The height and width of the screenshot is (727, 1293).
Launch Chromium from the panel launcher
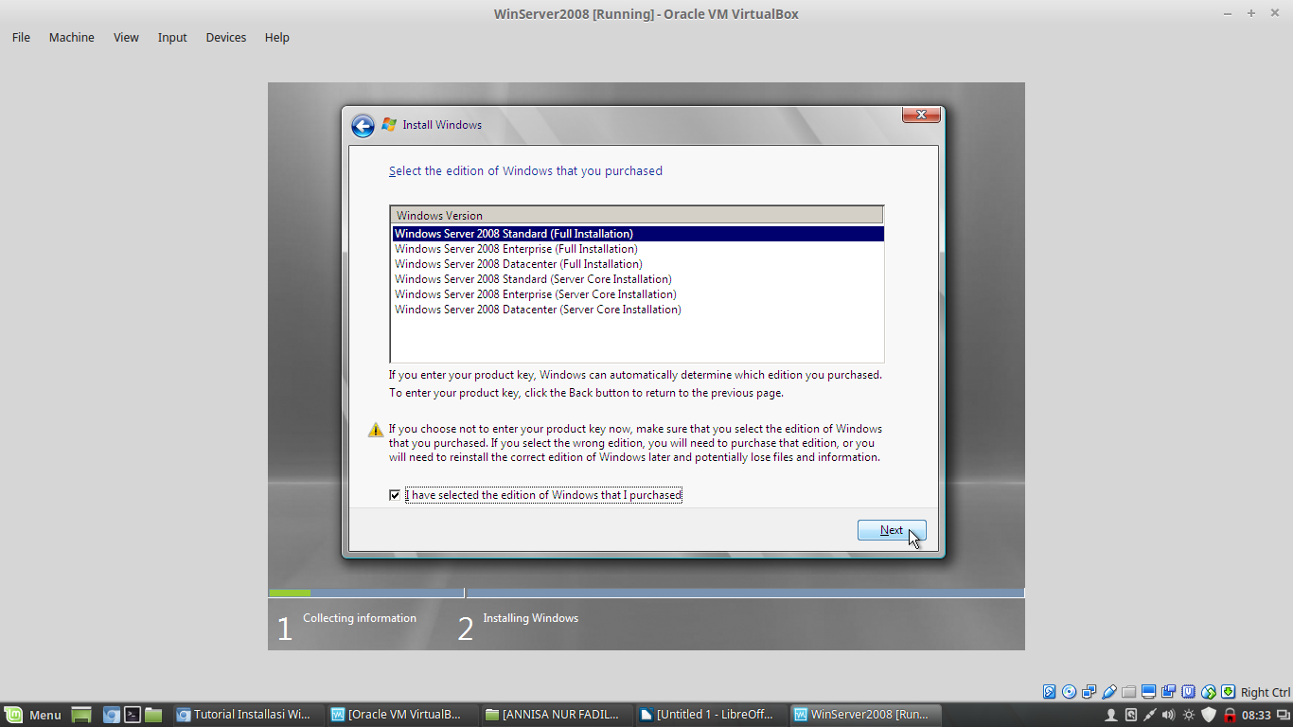pyautogui.click(x=112, y=715)
